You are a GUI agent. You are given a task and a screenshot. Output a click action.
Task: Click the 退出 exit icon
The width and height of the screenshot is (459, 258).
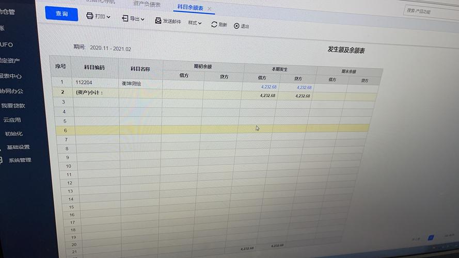(x=236, y=26)
